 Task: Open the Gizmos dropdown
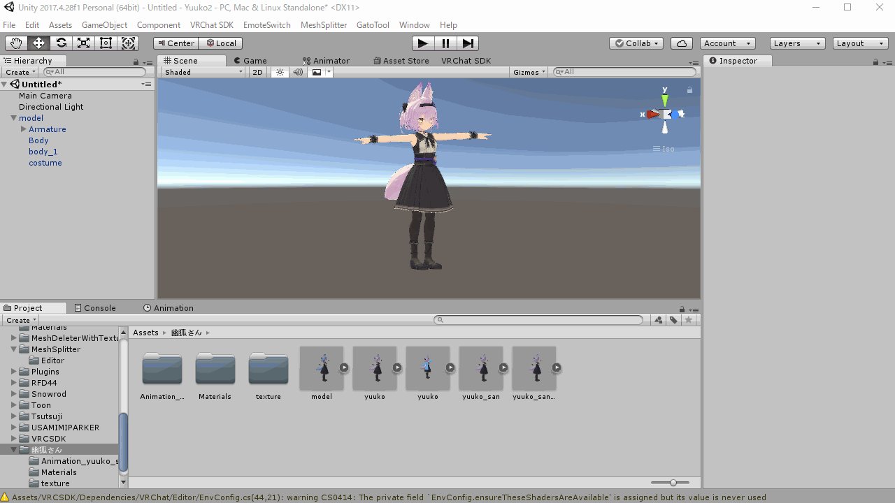coord(529,72)
